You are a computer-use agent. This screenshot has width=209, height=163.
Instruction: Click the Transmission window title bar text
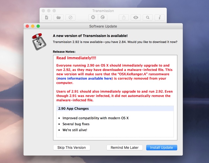tap(103, 11)
